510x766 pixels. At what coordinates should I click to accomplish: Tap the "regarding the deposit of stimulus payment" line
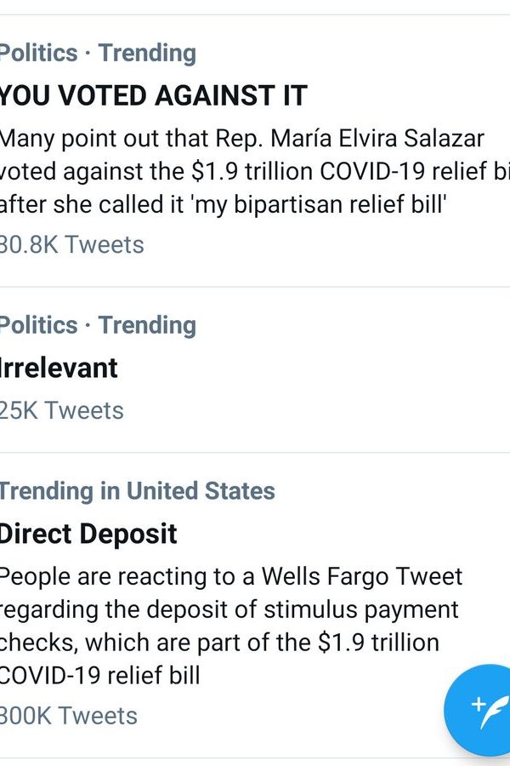229,609
